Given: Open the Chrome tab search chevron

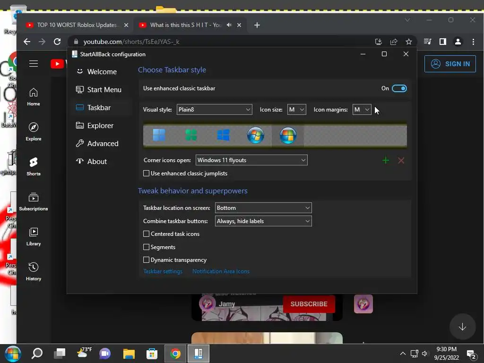Looking at the screenshot, I should point(407,20).
